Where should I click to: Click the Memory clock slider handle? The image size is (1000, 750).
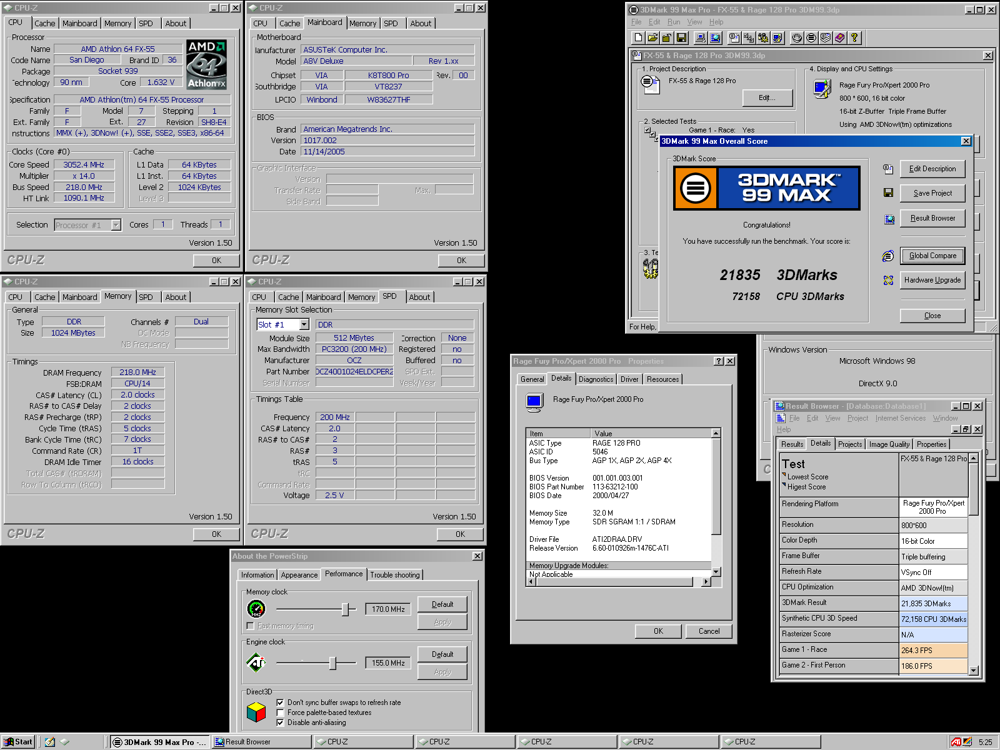pos(345,609)
